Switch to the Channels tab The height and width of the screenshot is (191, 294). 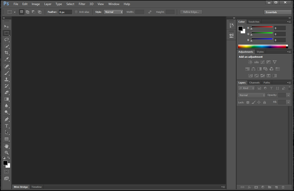254,83
